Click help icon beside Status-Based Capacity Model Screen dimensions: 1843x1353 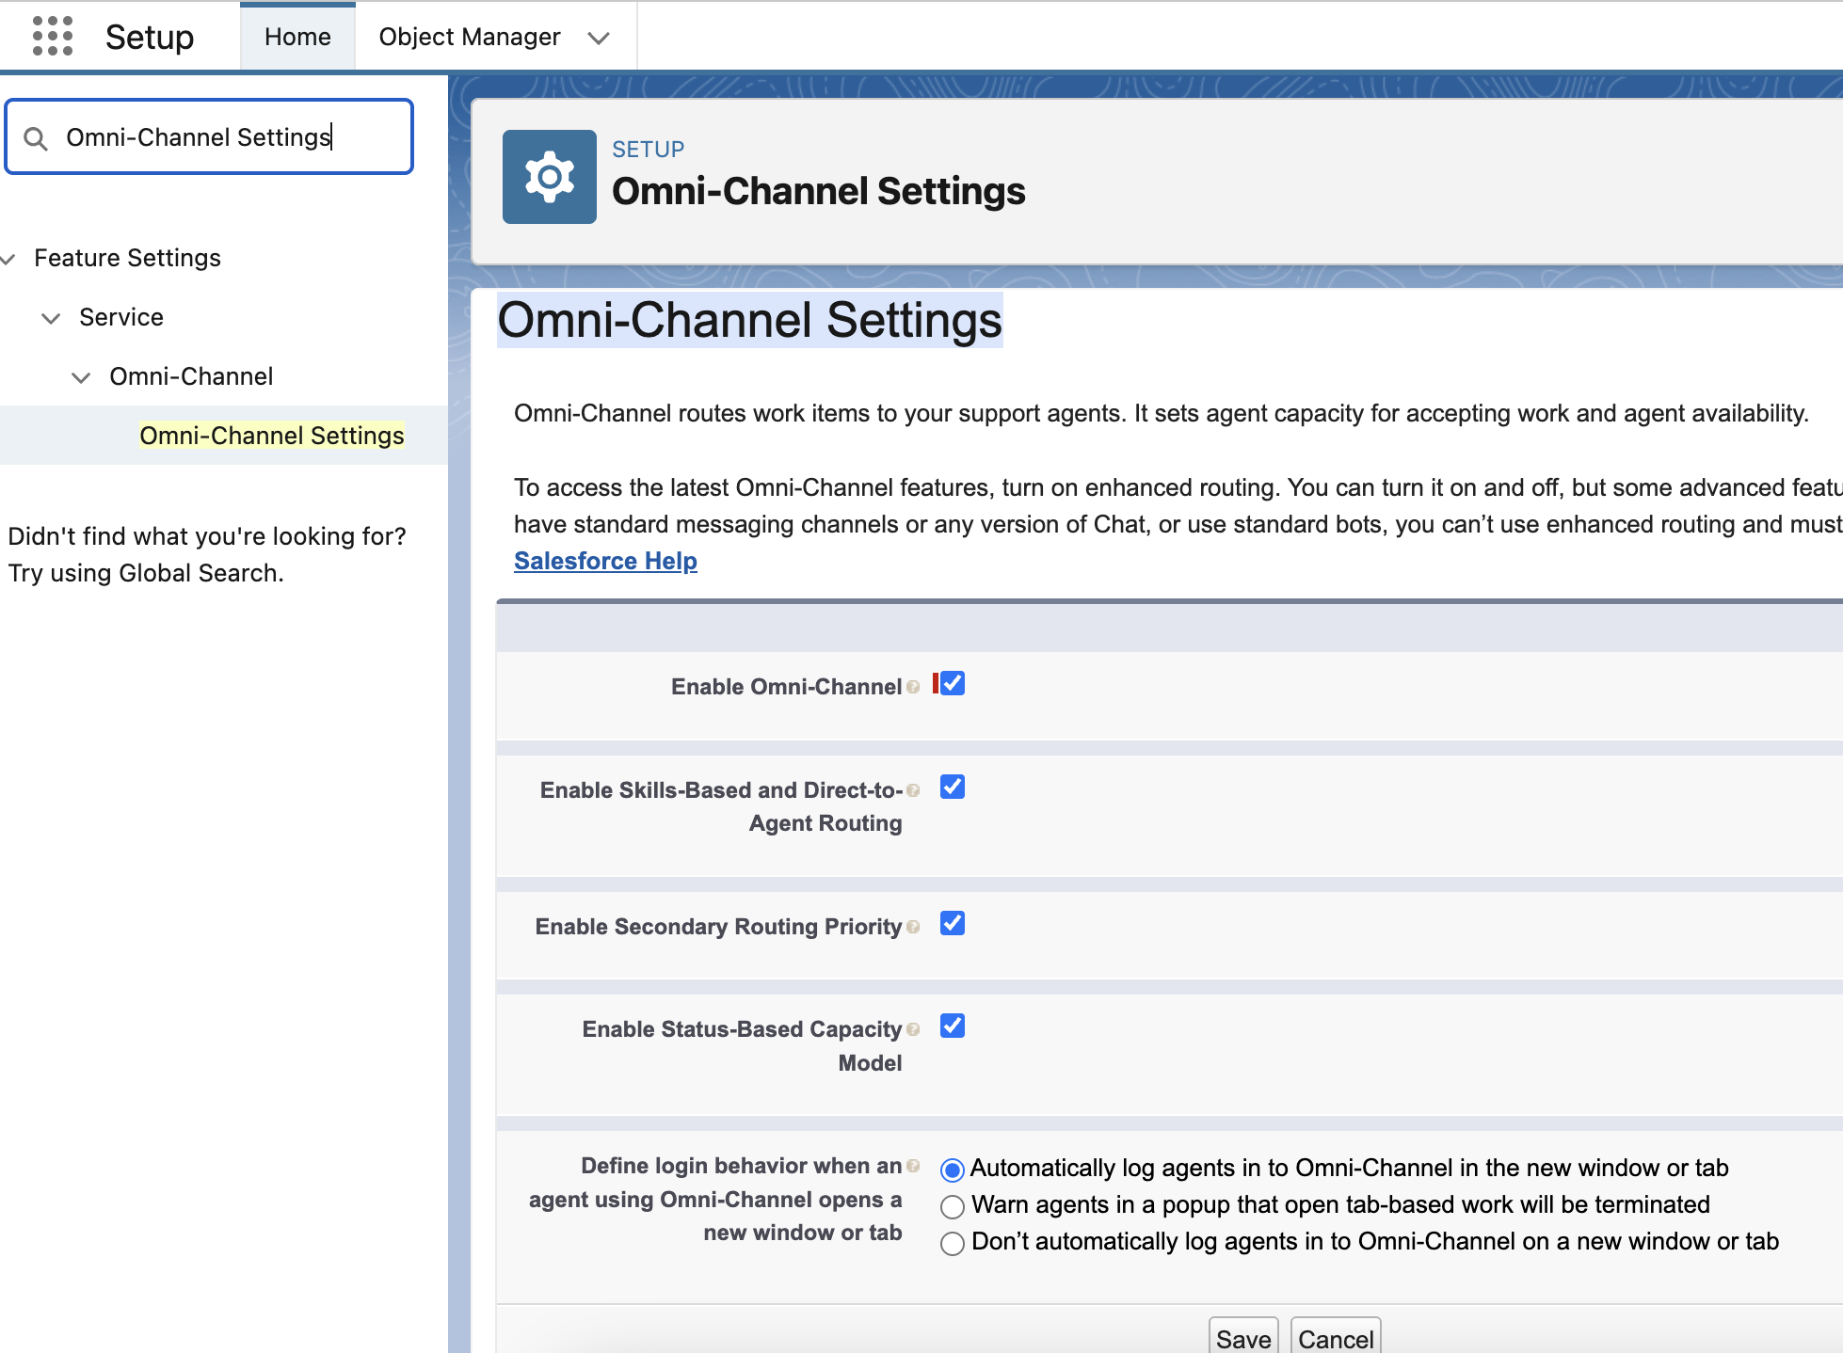point(913,1029)
